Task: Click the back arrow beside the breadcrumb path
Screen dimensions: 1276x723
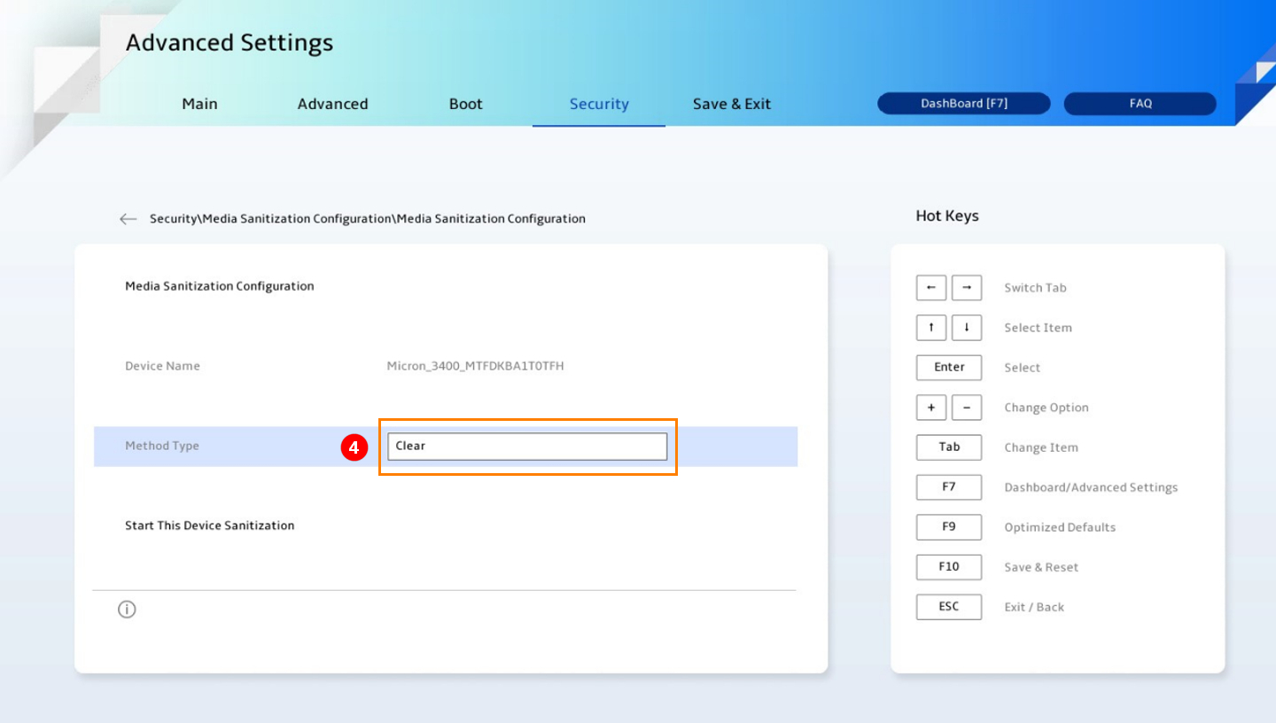Action: pyautogui.click(x=128, y=219)
